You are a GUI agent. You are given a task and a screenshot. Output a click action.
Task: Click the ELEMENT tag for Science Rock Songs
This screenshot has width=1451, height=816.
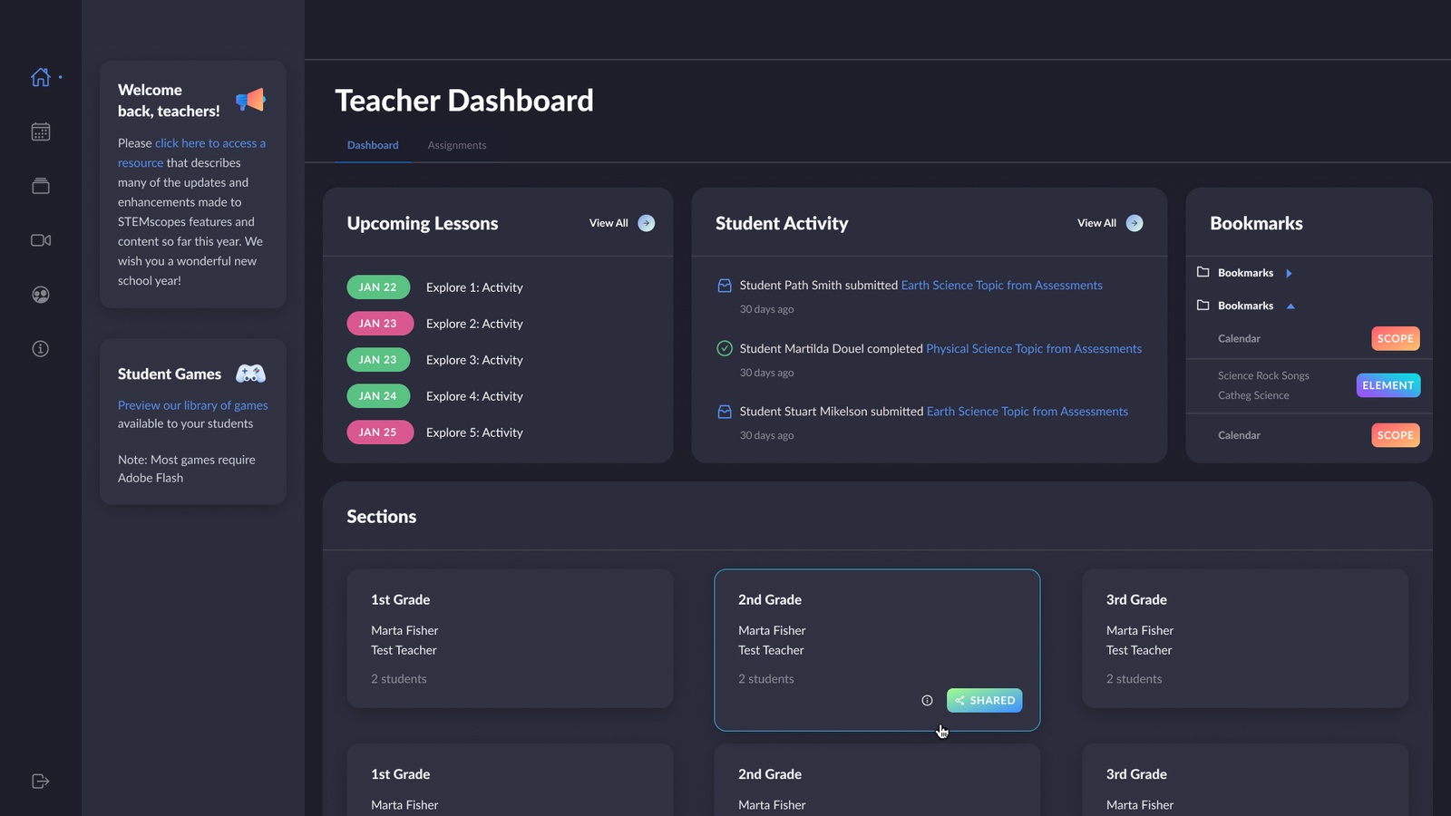(1388, 385)
